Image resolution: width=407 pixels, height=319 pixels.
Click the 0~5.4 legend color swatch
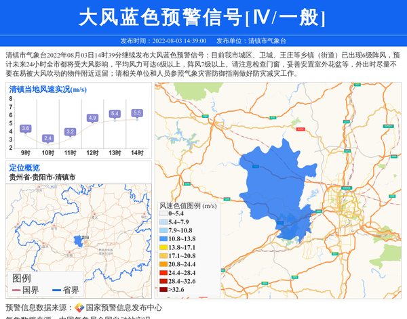click(x=163, y=213)
